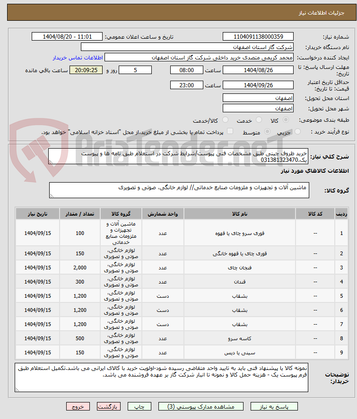This screenshot has width=357, height=419.
Task: Click the ردیف column header
Action: click(x=341, y=214)
